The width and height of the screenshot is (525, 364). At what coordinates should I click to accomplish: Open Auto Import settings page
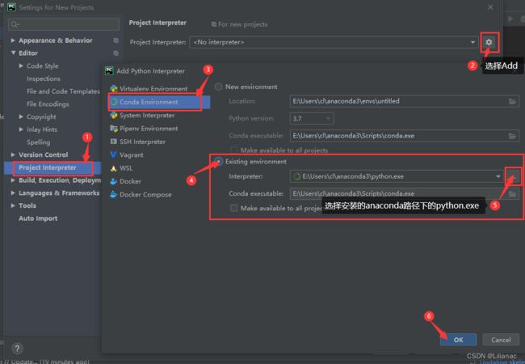coord(38,218)
